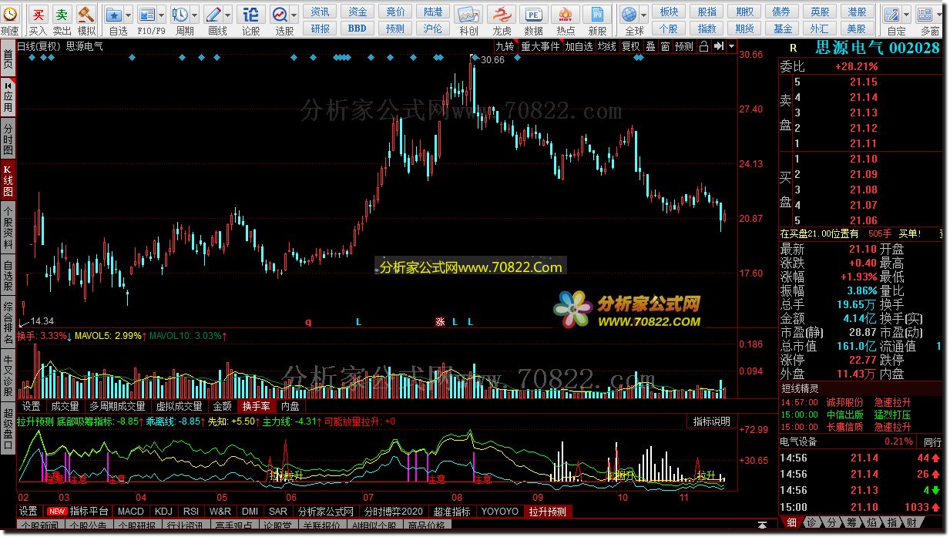Image resolution: width=950 pixels, height=537 pixels.
Task: Open 指标说明 indicator description
Action: pyautogui.click(x=711, y=421)
